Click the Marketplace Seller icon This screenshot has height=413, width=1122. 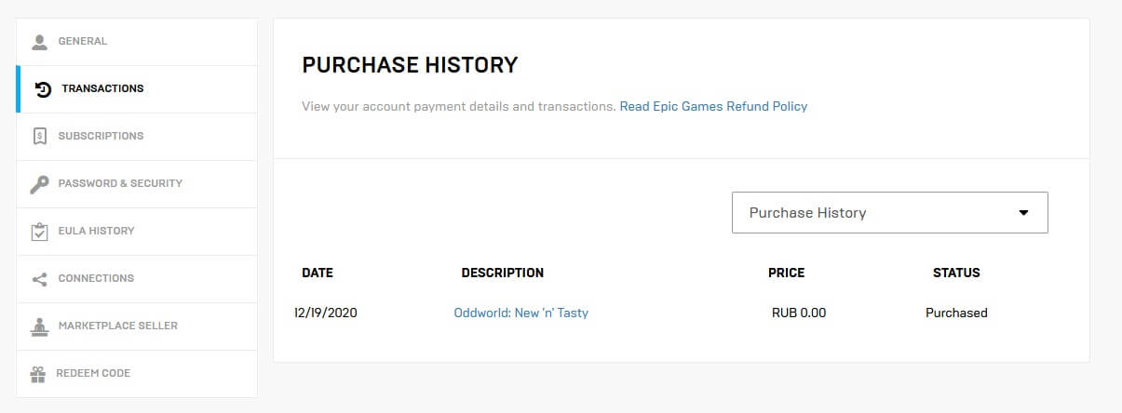[39, 326]
